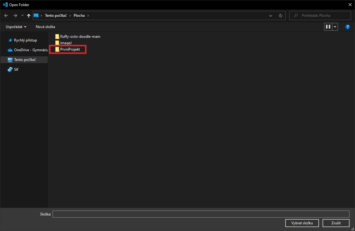
Task: Open the Uspořádat dropdown menu
Action: click(16, 27)
